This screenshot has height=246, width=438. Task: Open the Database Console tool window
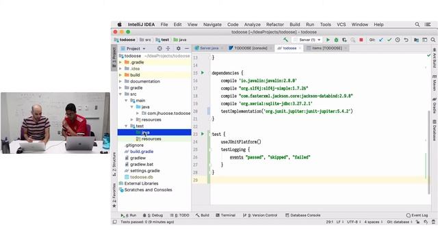(x=302, y=215)
